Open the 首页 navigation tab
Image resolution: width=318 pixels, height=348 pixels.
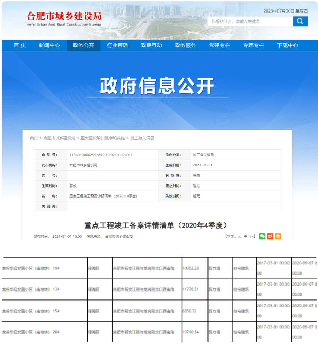click(x=20, y=45)
